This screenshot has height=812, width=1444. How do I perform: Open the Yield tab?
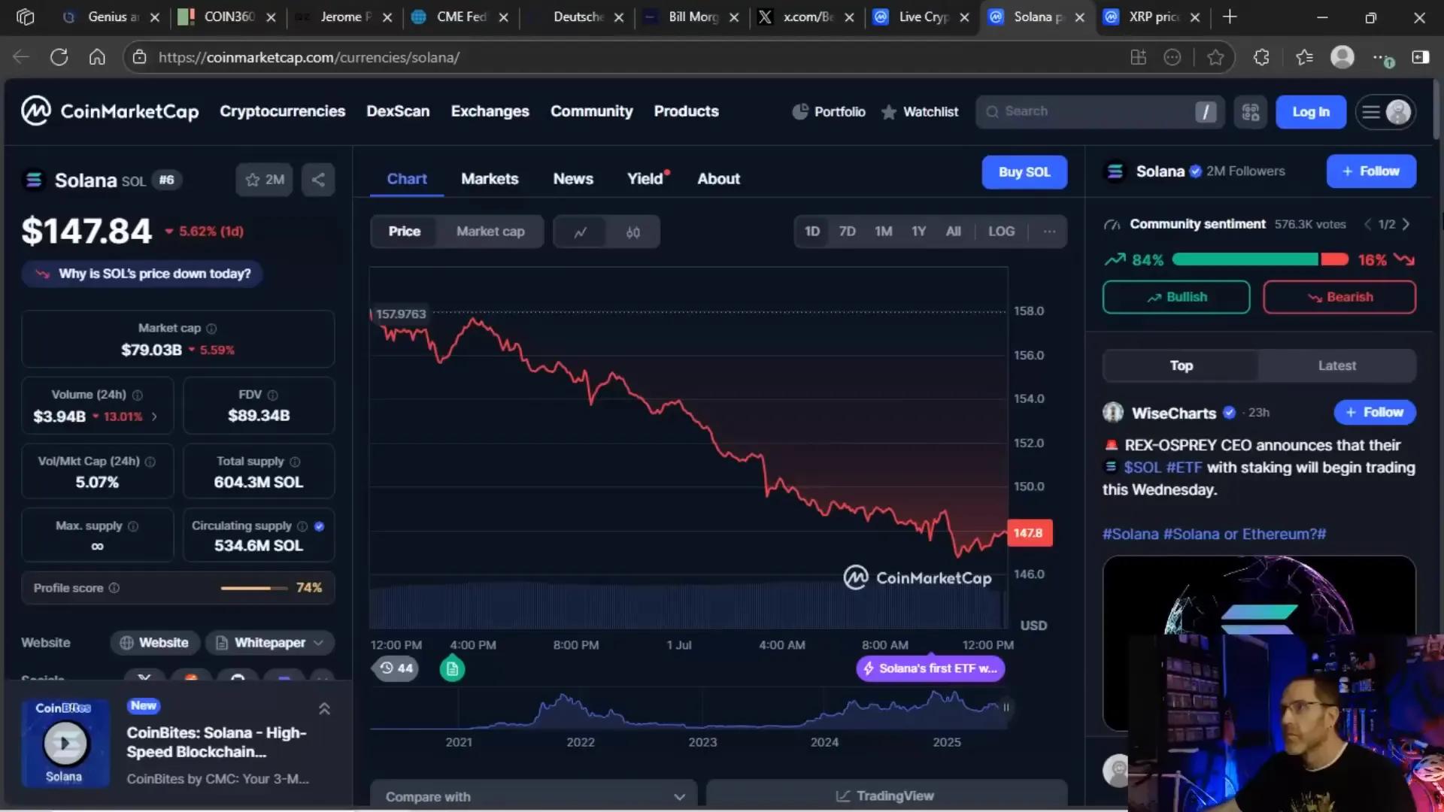coord(648,179)
